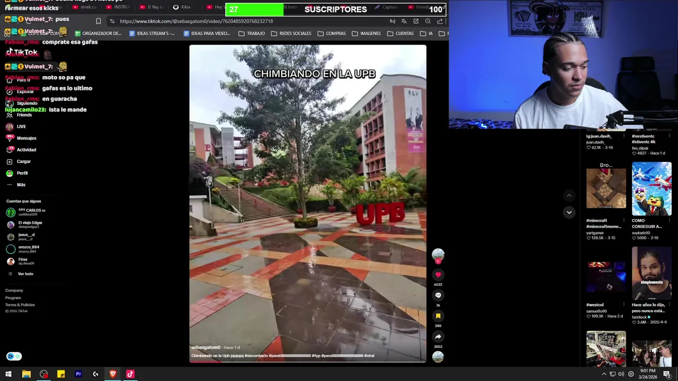678x381 pixels.
Task: Open followed account El viejo Edgar
Action: coord(25,224)
